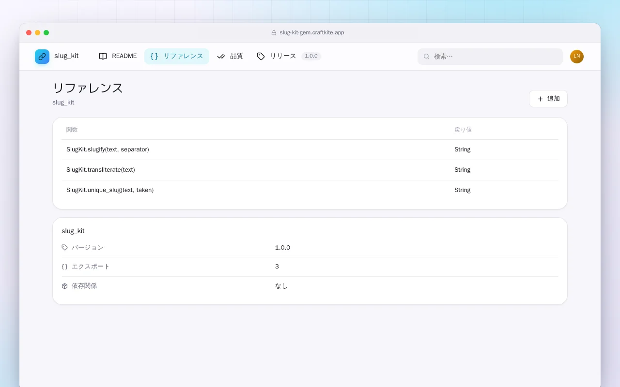This screenshot has height=387, width=620.
Task: Click the package icon beside 依存関係
Action: 65,286
